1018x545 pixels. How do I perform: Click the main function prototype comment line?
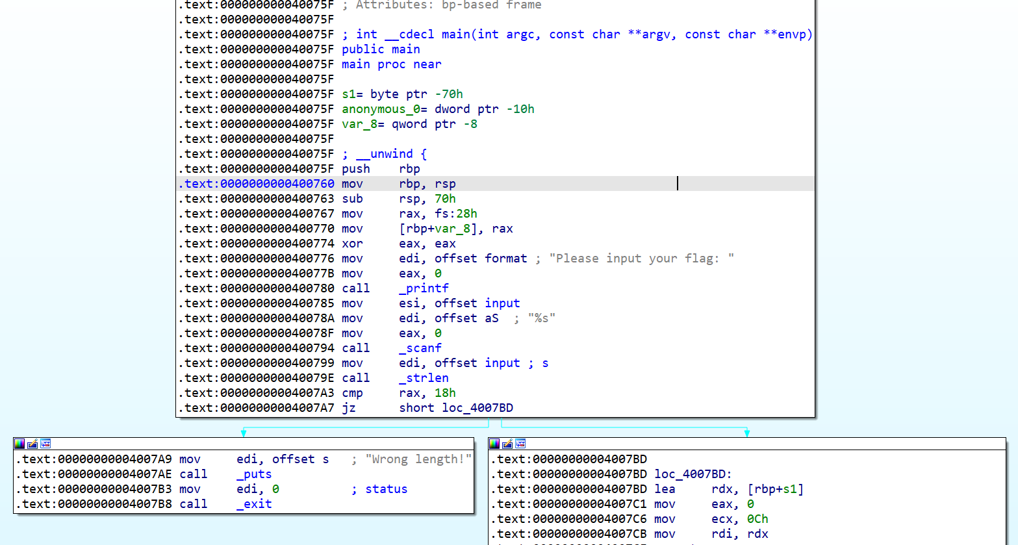tap(578, 34)
